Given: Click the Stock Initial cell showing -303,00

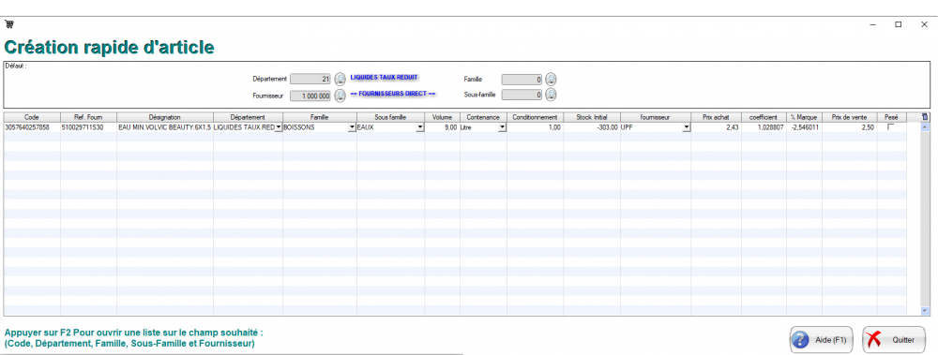Looking at the screenshot, I should point(592,127).
